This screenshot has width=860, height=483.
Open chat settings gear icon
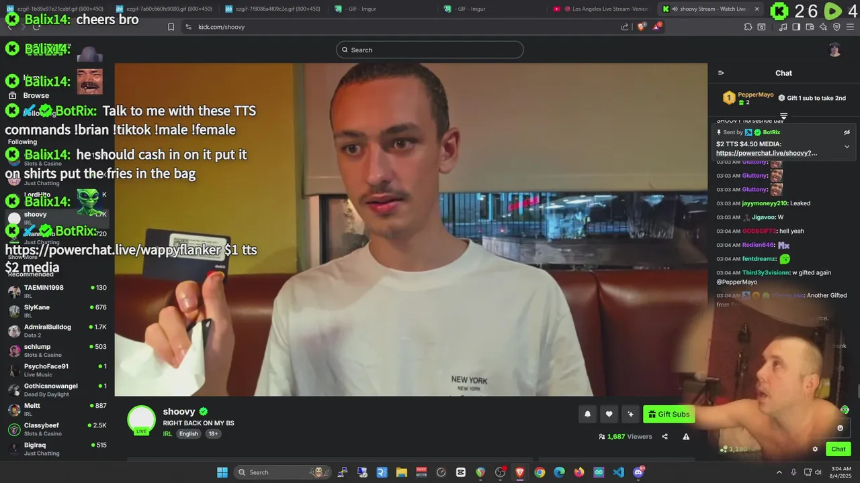tap(815, 449)
